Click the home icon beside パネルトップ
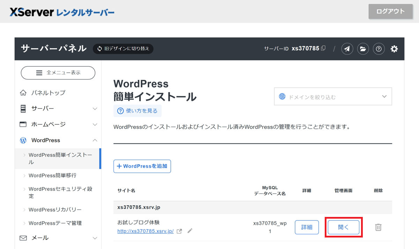Image resolution: width=419 pixels, height=249 pixels. 23,93
